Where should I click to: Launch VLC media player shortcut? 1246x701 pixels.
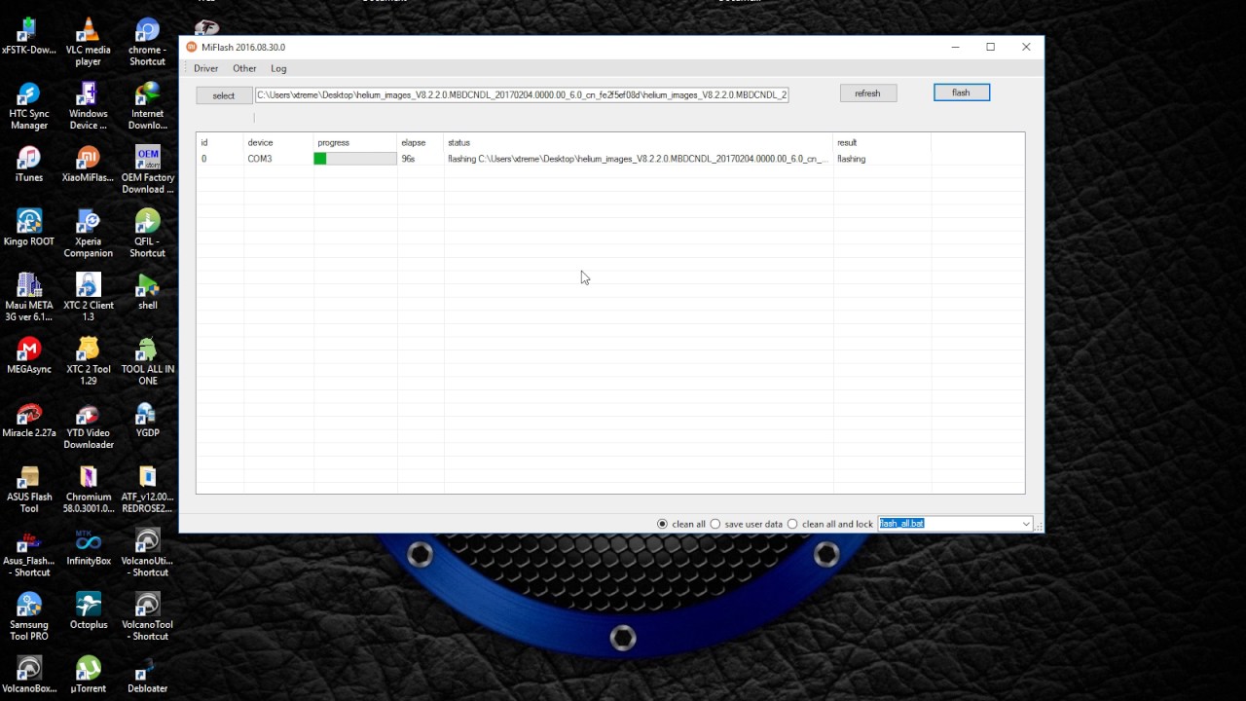(x=89, y=42)
